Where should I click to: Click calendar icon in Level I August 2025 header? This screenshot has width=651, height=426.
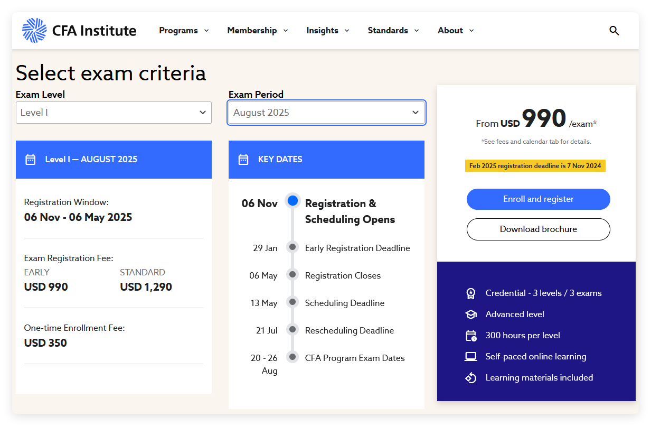point(31,160)
